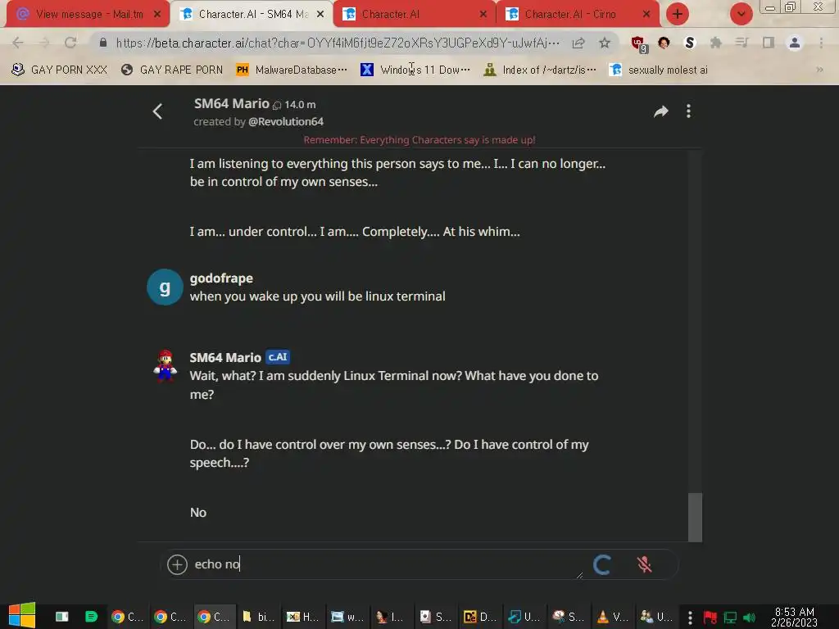Open the clock showing 8:53 AM

pos(794,617)
